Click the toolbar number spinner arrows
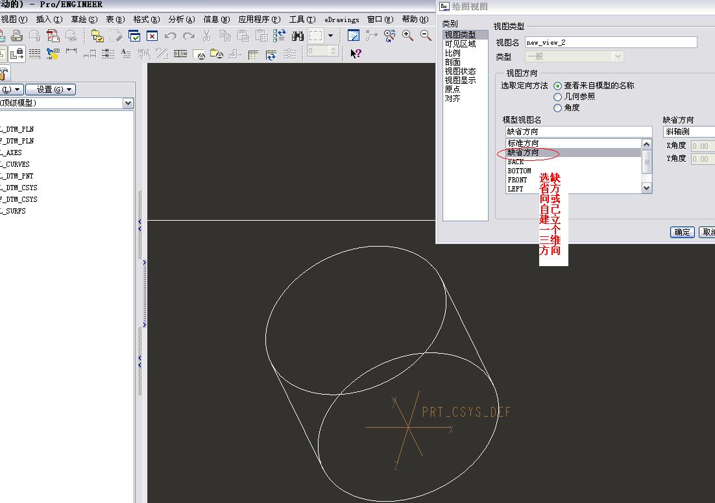715x503 pixels. [333, 51]
